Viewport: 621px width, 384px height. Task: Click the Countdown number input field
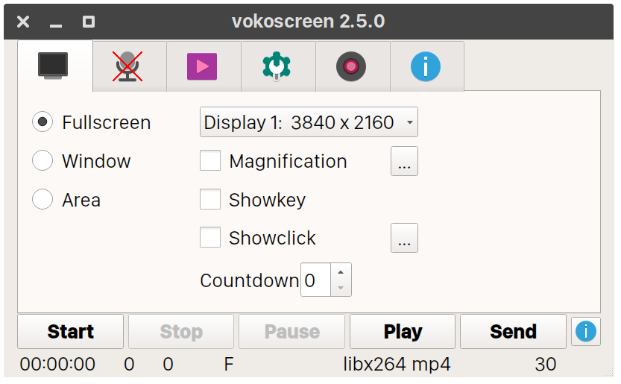(x=315, y=280)
